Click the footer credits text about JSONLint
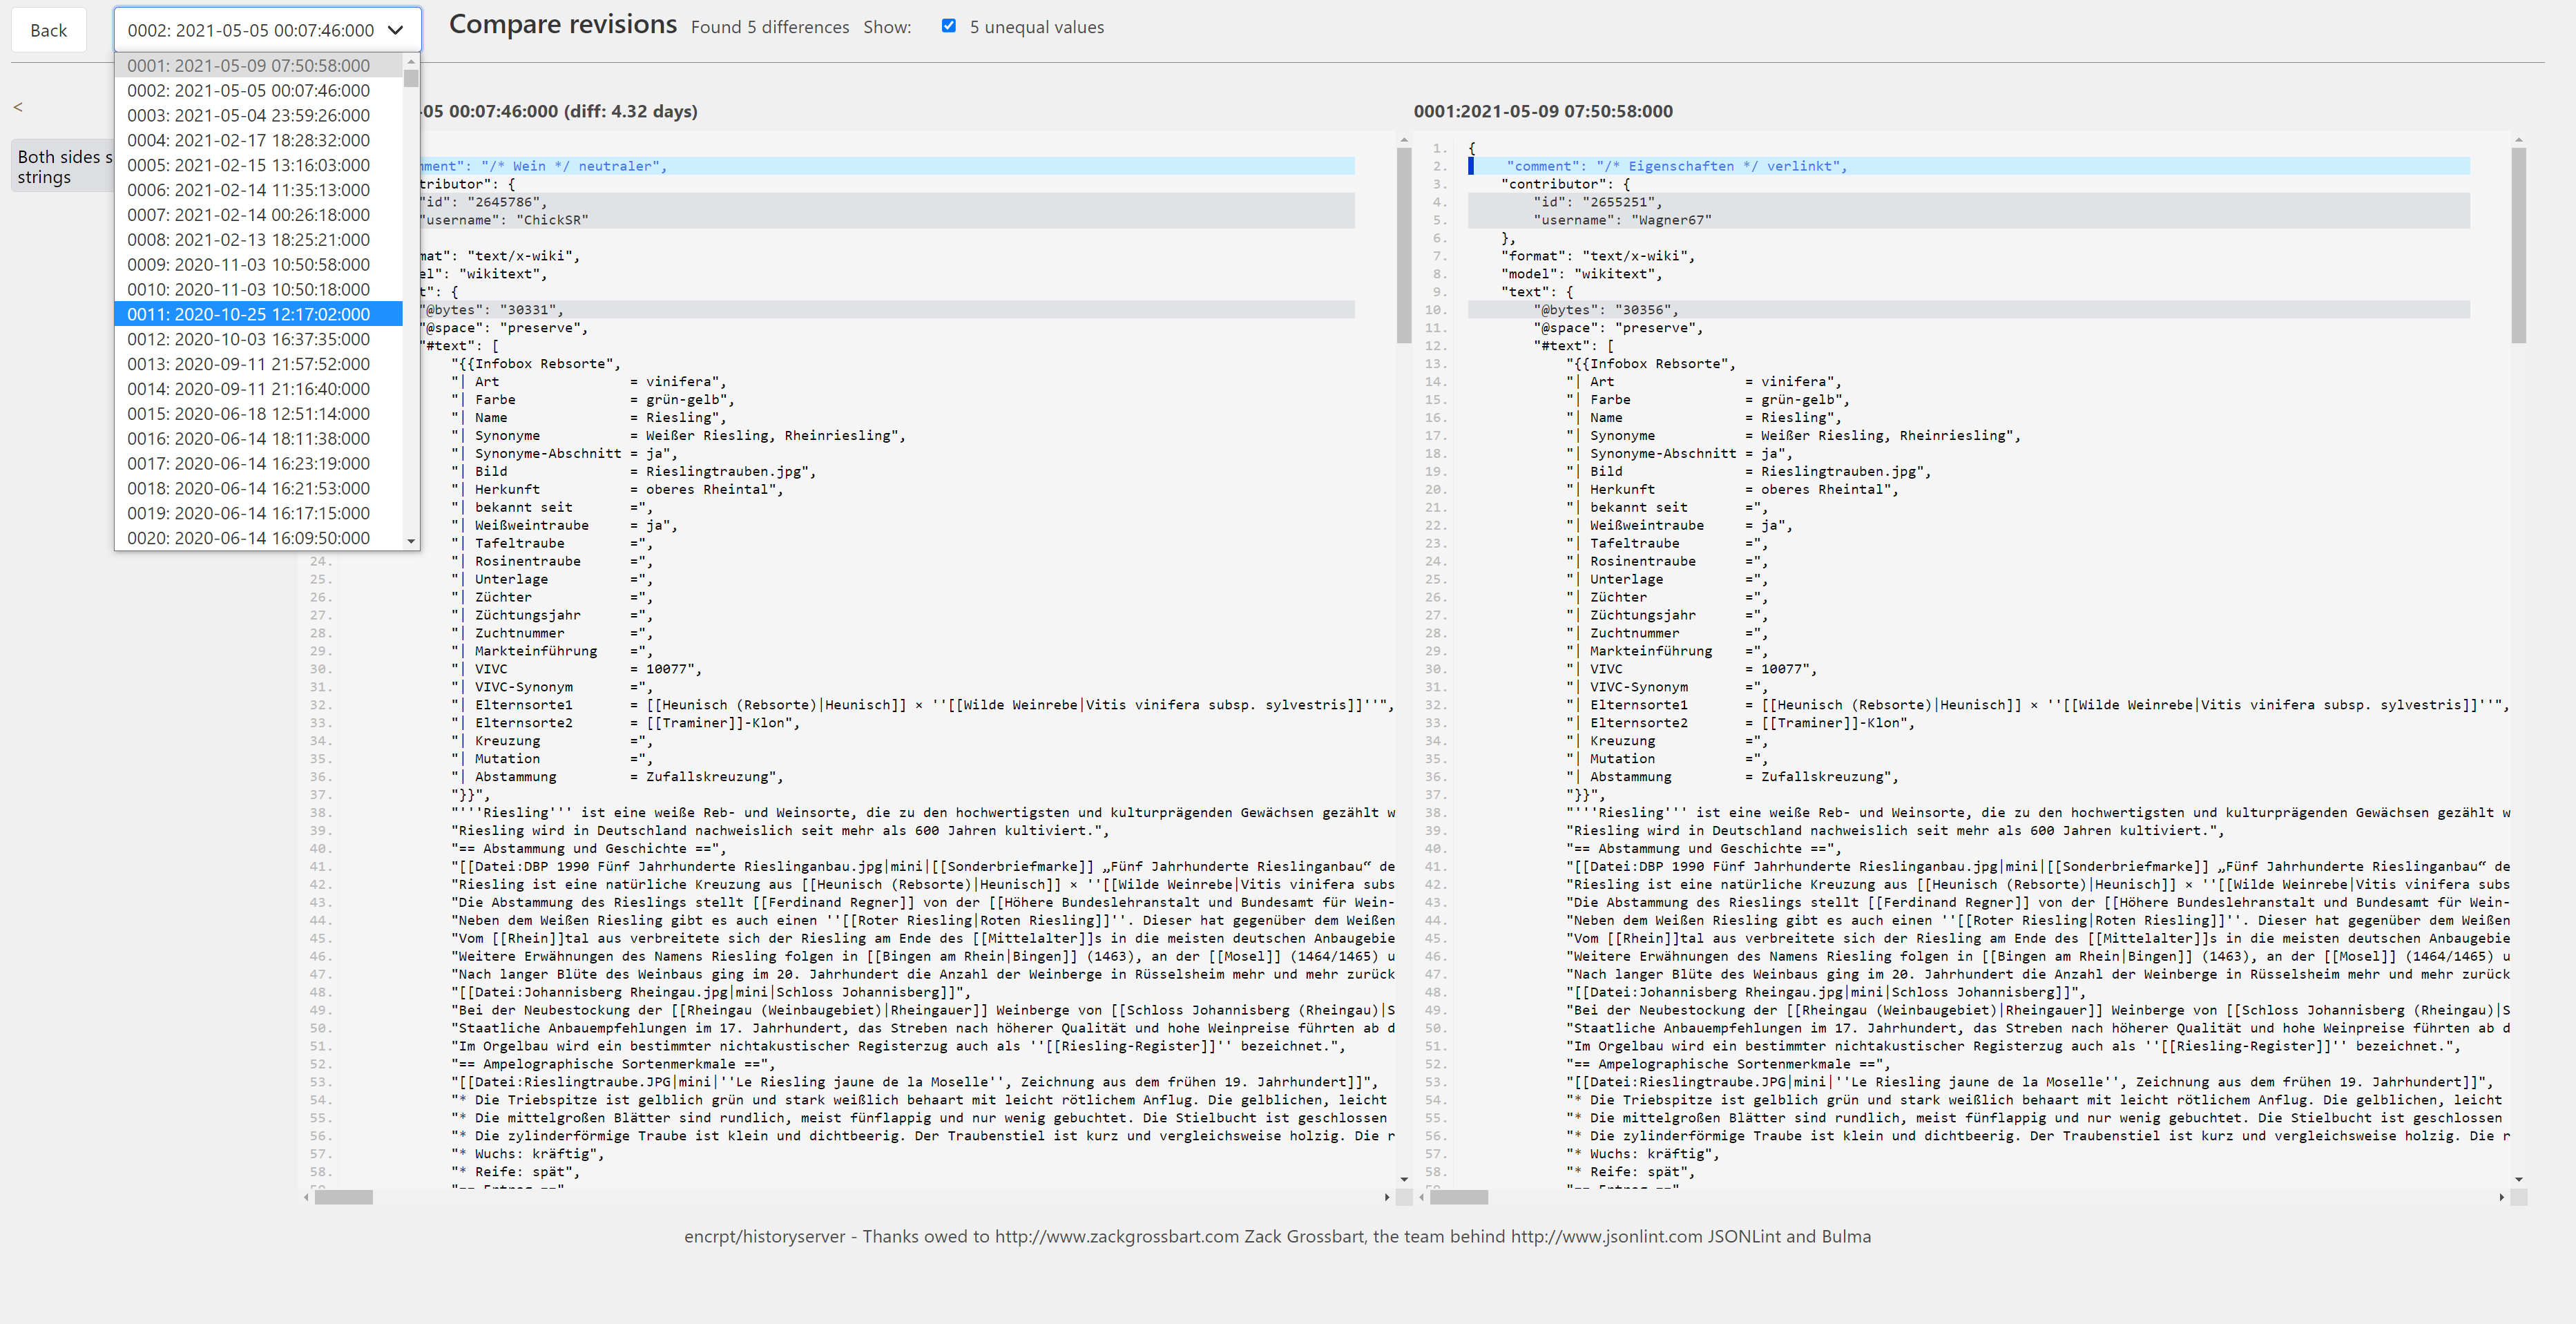The height and width of the screenshot is (1324, 2576). (1277, 1237)
